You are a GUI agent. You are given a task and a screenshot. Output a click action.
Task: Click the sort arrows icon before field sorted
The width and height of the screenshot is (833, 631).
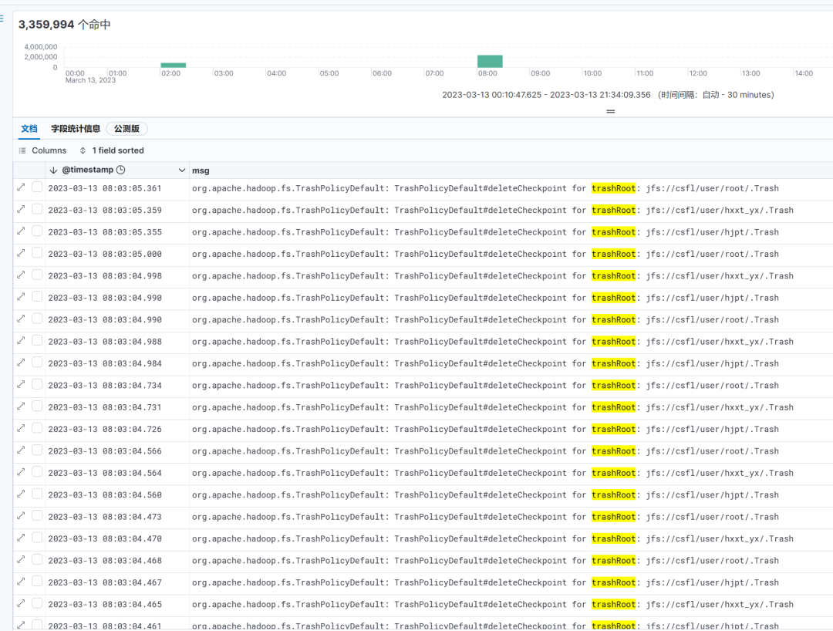(x=83, y=150)
